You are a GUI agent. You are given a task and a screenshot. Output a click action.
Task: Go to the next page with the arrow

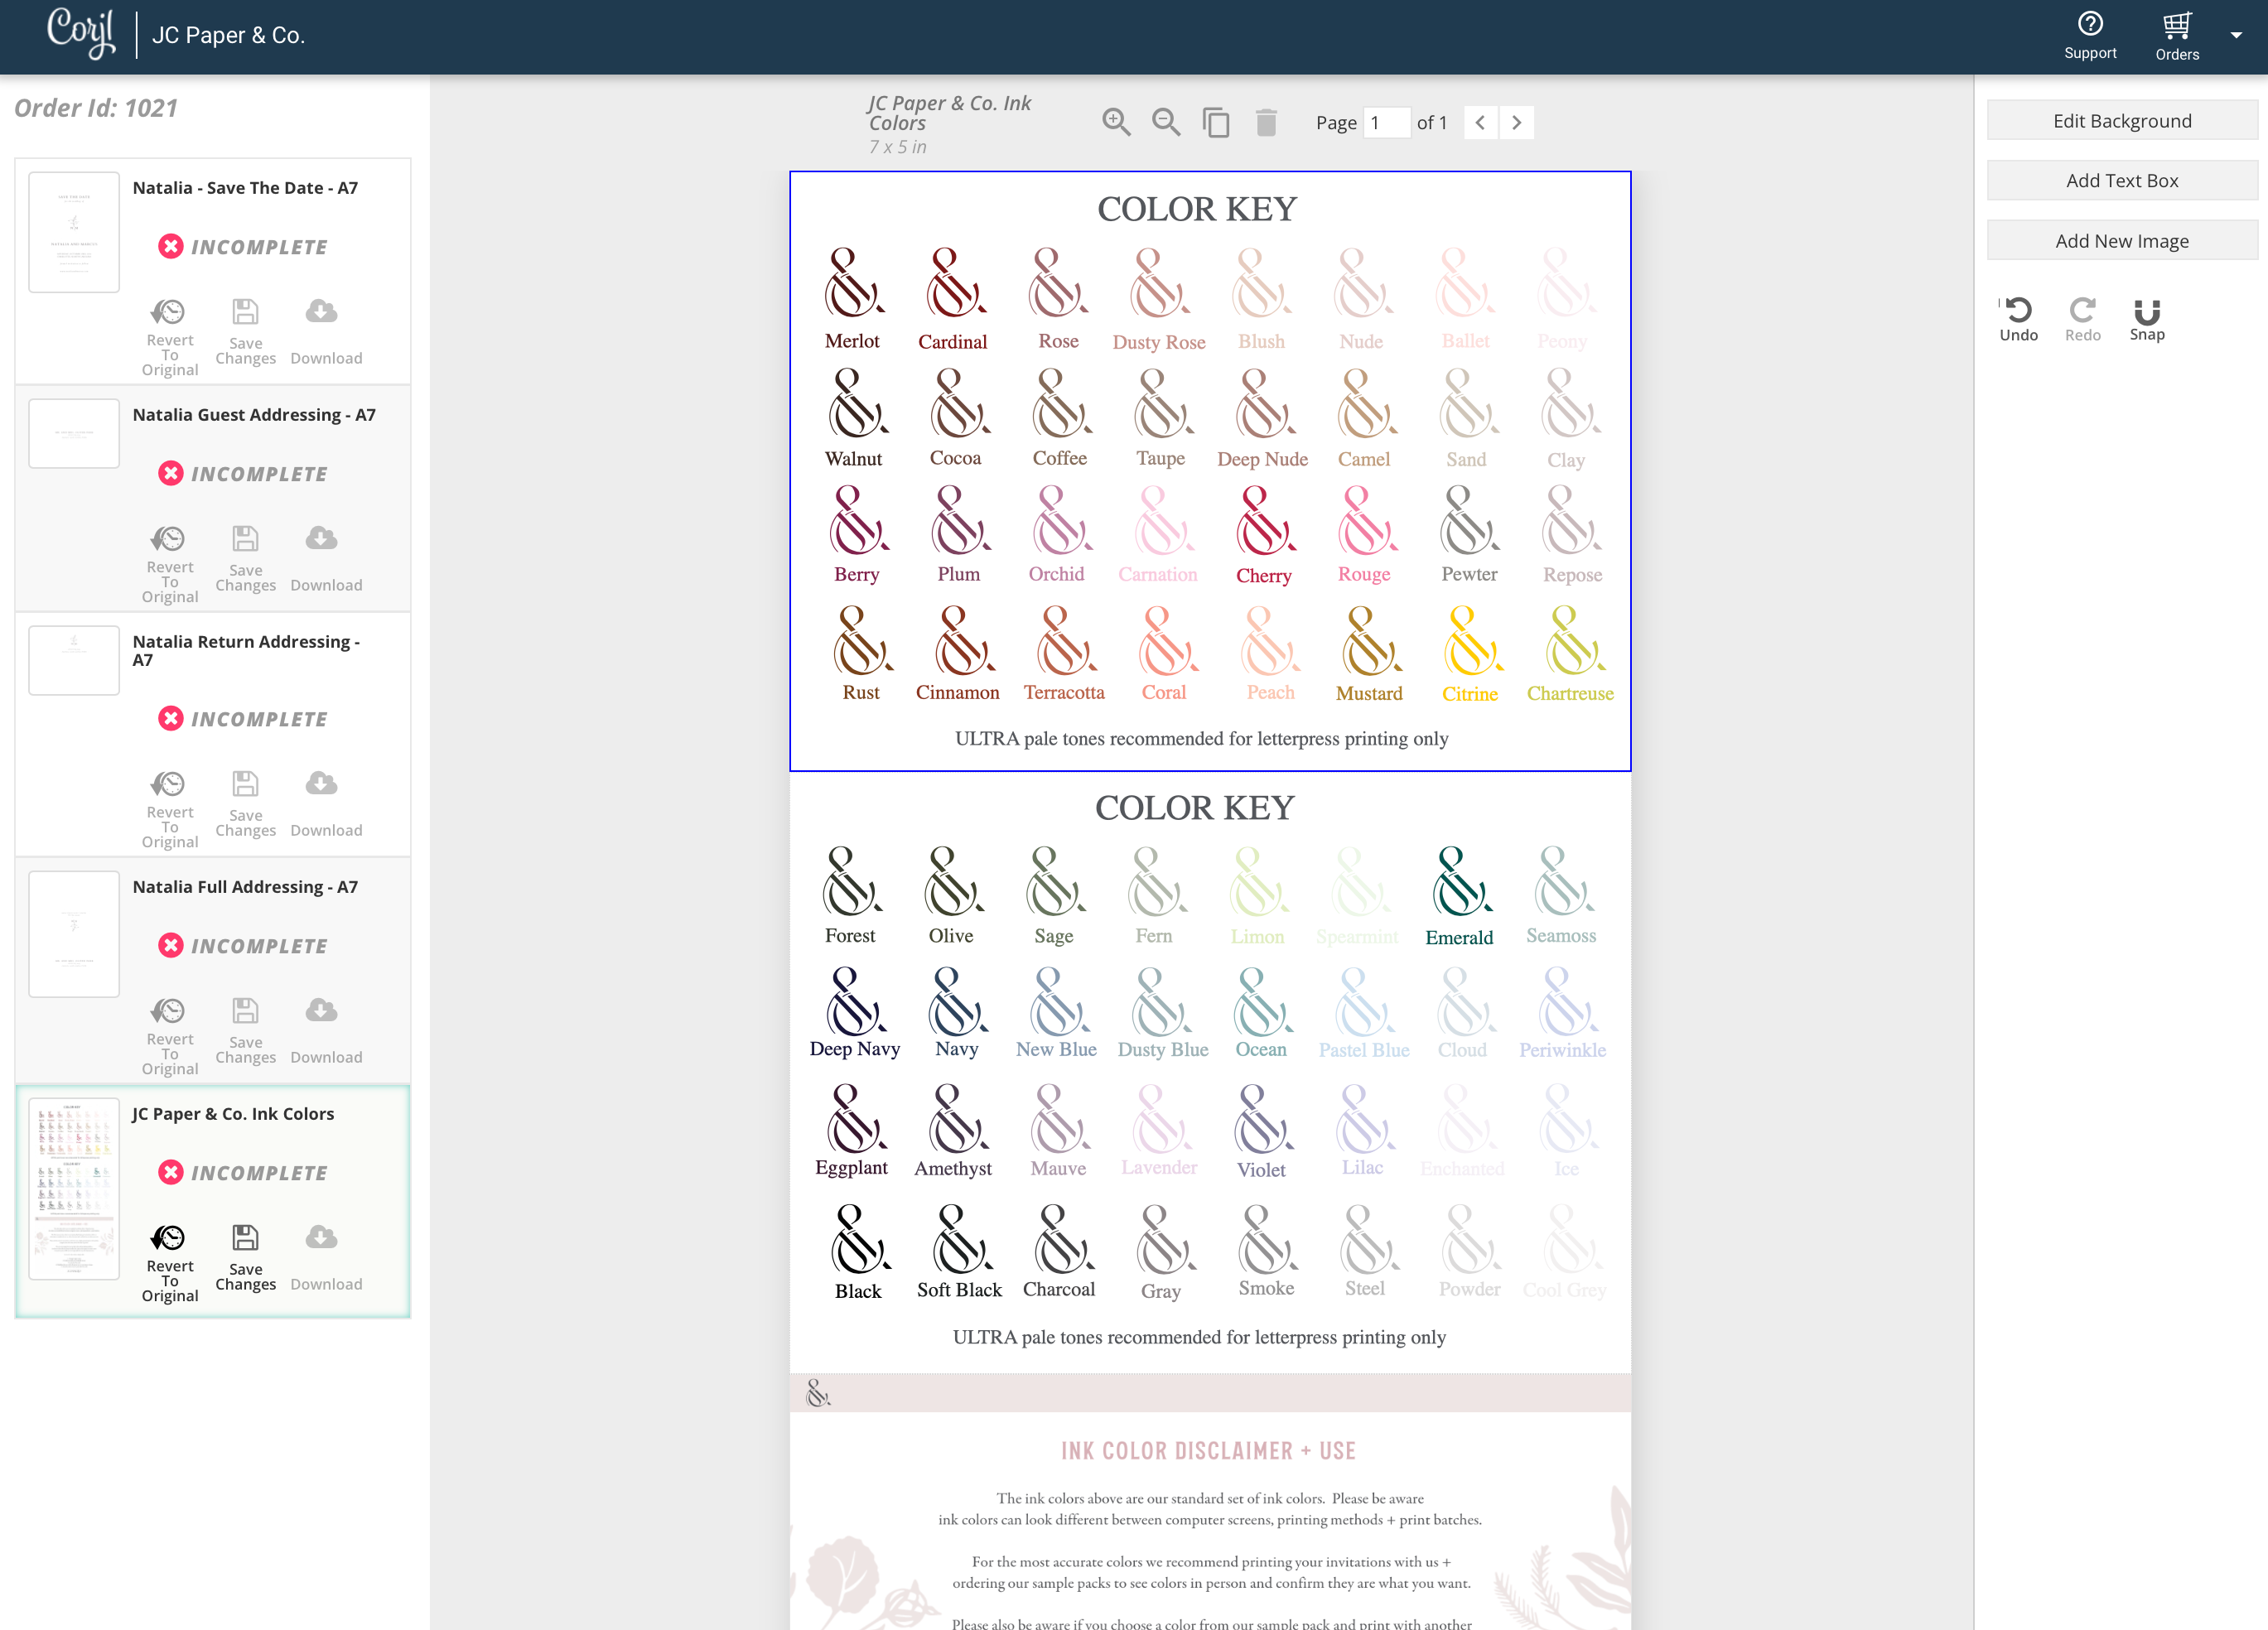tap(1517, 122)
